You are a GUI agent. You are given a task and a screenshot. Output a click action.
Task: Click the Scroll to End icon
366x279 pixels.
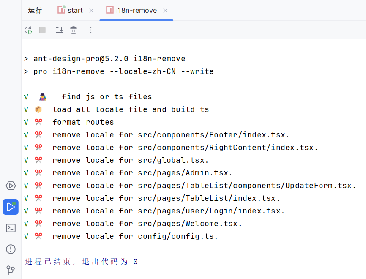60,30
